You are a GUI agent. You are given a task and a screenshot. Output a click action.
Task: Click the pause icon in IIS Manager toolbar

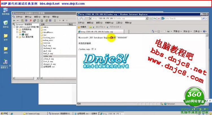point(67,21)
